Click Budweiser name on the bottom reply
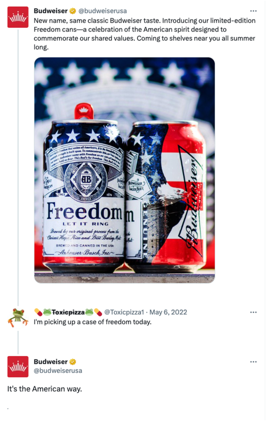This screenshot has width=266, height=421. 51,362
